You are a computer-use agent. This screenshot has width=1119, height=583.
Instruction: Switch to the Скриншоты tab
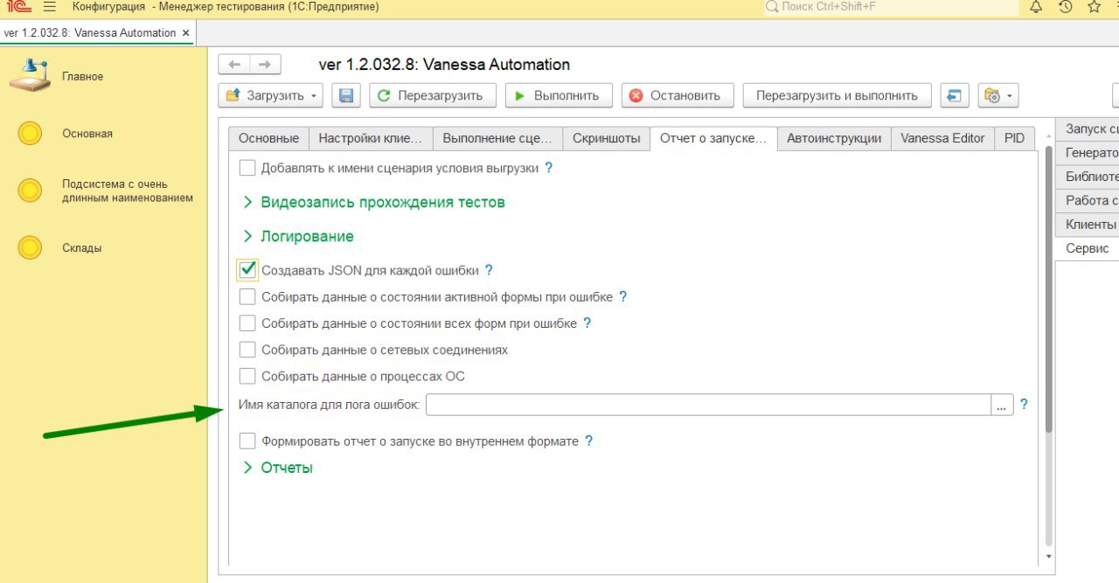tap(607, 138)
